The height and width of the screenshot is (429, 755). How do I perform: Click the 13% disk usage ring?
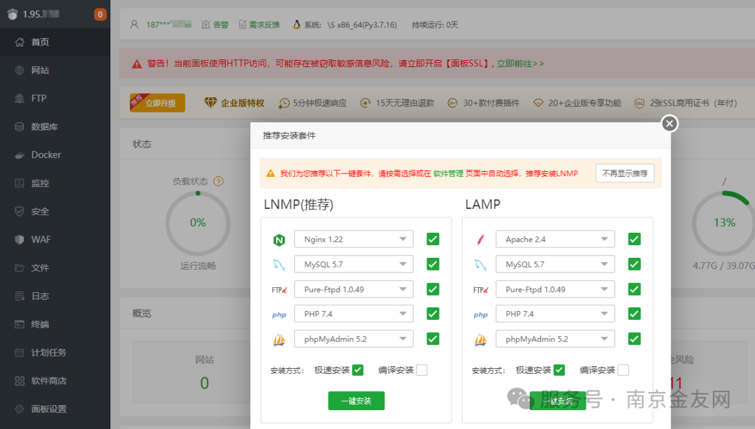click(724, 223)
